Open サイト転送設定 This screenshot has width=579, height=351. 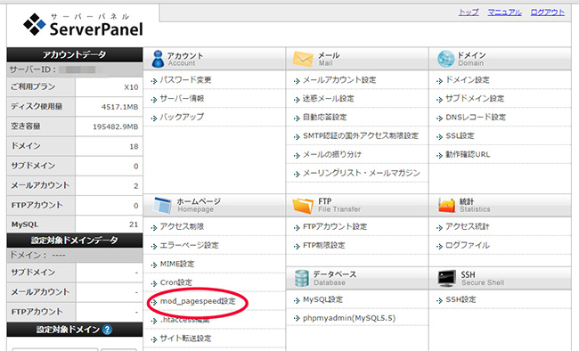point(185,339)
